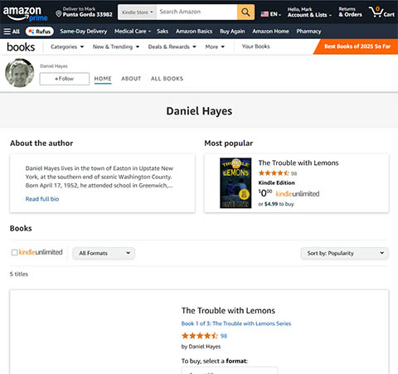
Task: Open the shopping cart icon
Action: [x=381, y=12]
